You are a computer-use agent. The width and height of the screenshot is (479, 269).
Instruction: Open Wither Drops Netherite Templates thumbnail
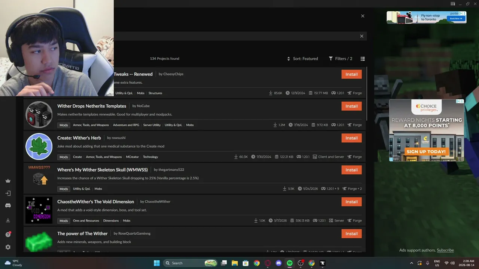[x=39, y=114]
